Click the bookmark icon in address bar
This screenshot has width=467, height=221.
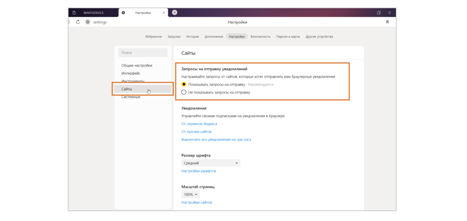click(387, 22)
